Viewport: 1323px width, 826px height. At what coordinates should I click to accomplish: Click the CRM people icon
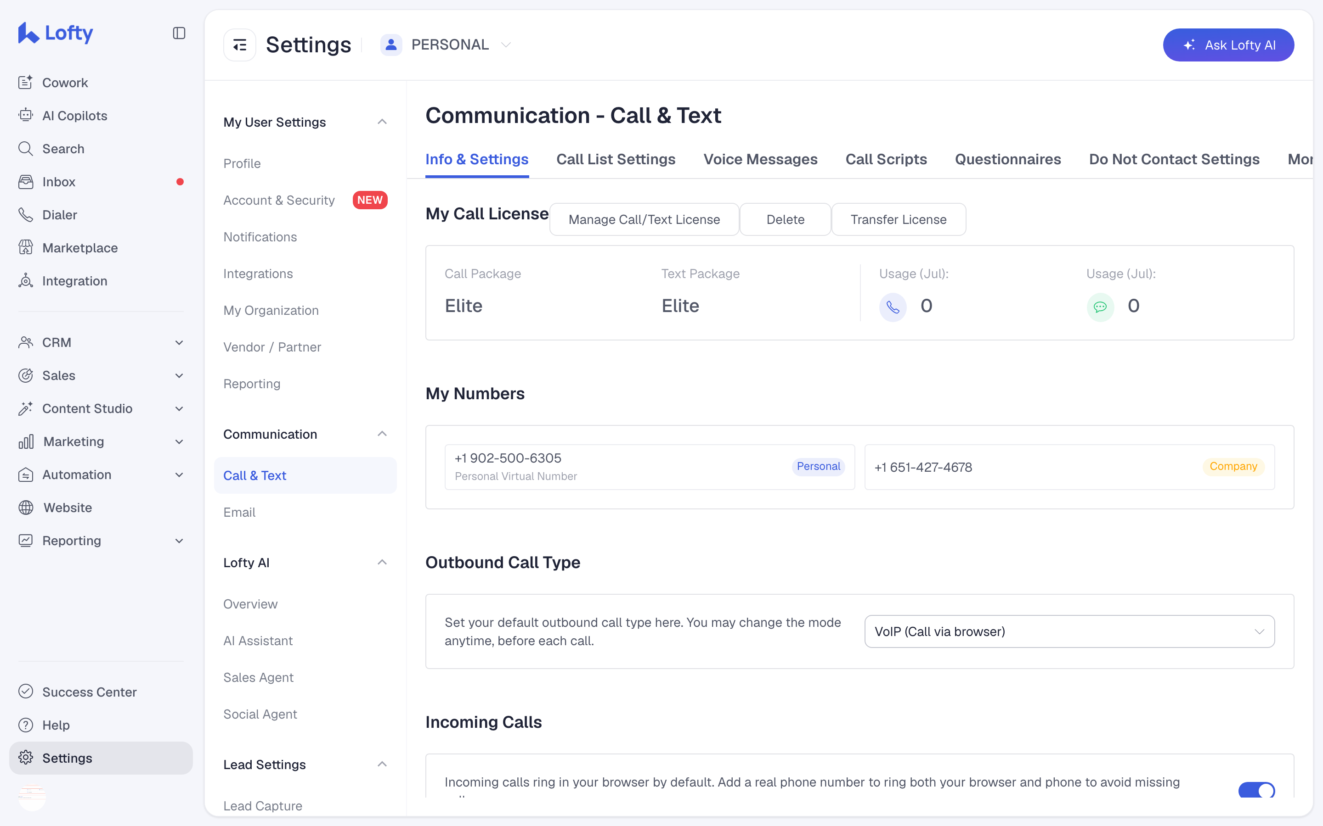pos(26,342)
